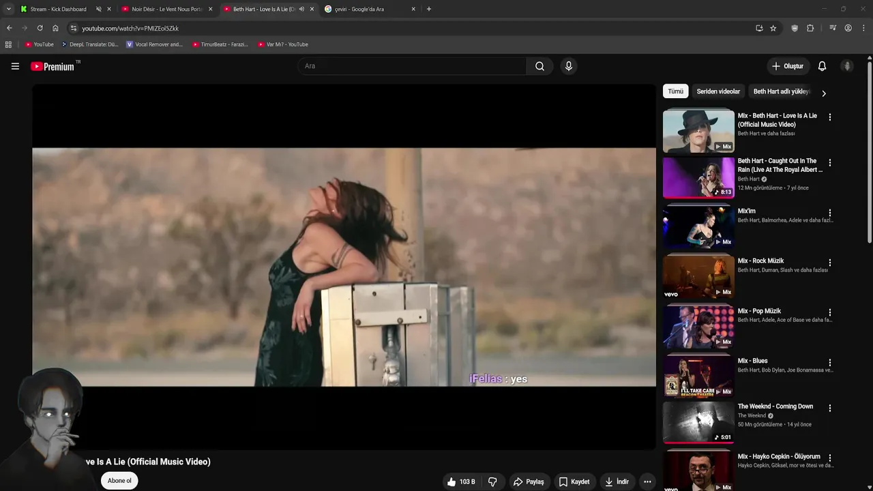The height and width of the screenshot is (491, 873).
Task: Open the browser extensions puzzle icon
Action: (810, 28)
